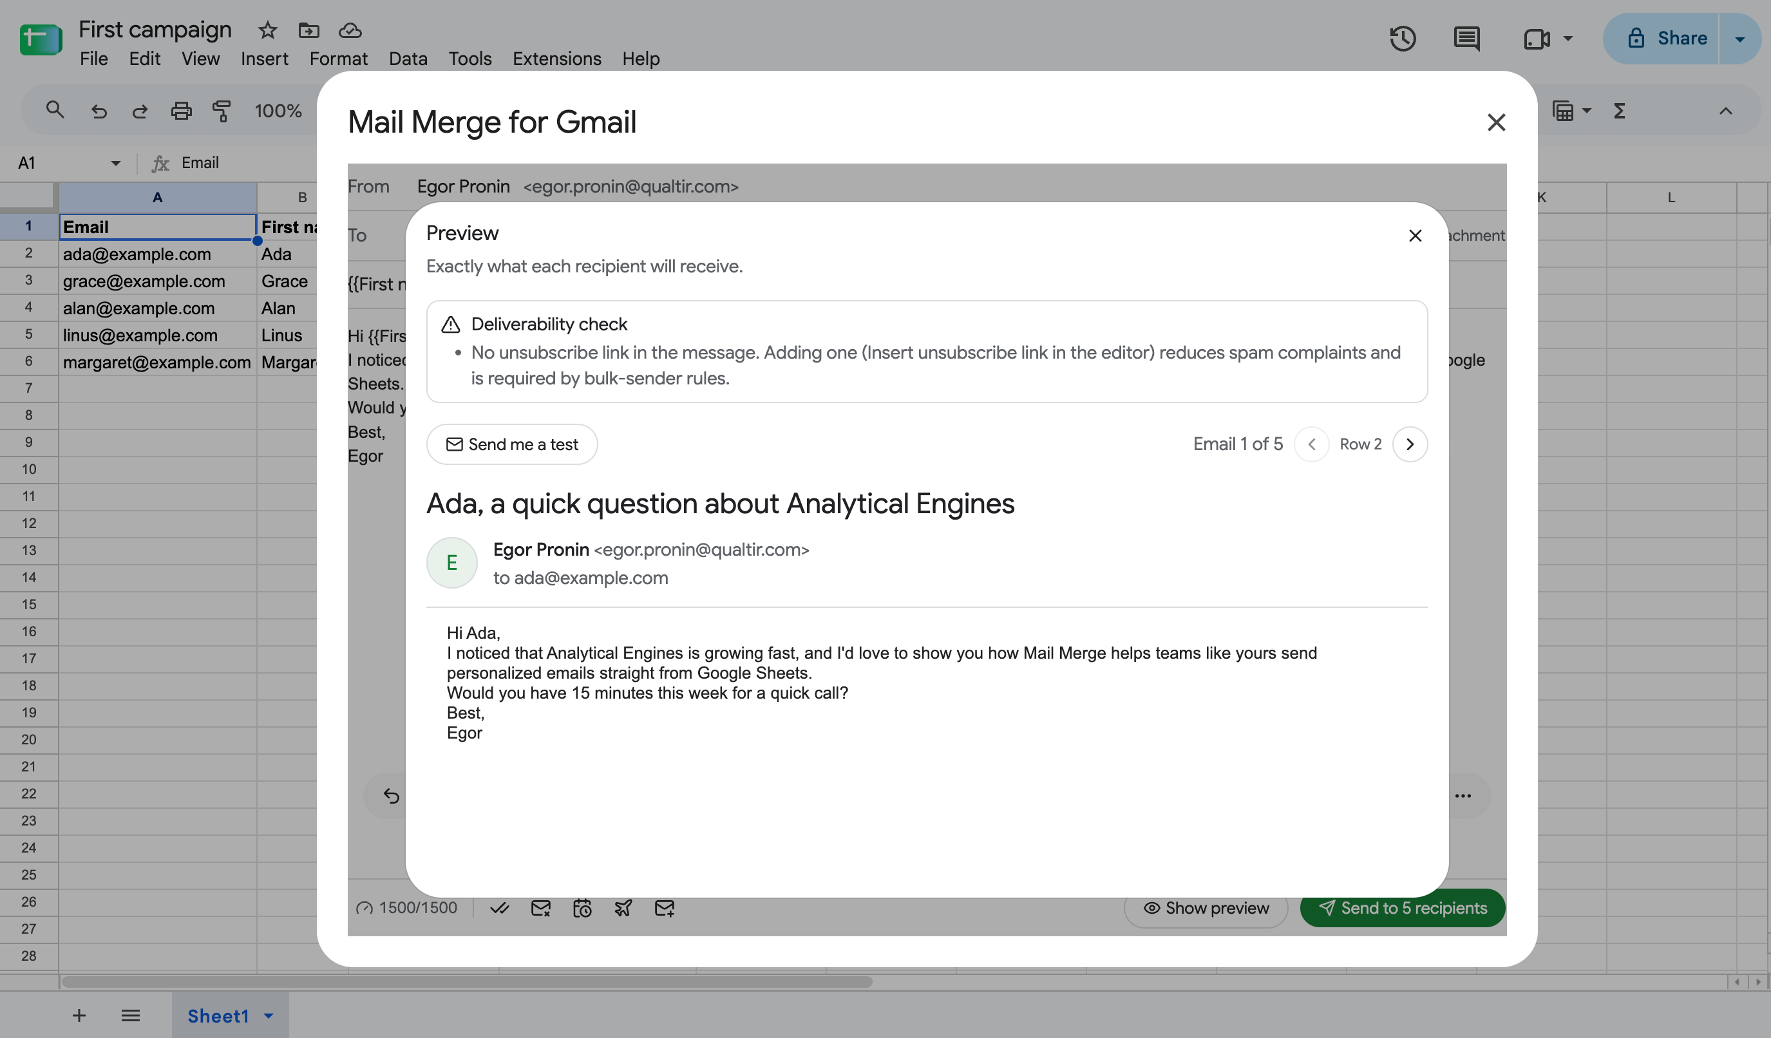Click the print toolbar icon
The image size is (1771, 1038).
tap(182, 110)
